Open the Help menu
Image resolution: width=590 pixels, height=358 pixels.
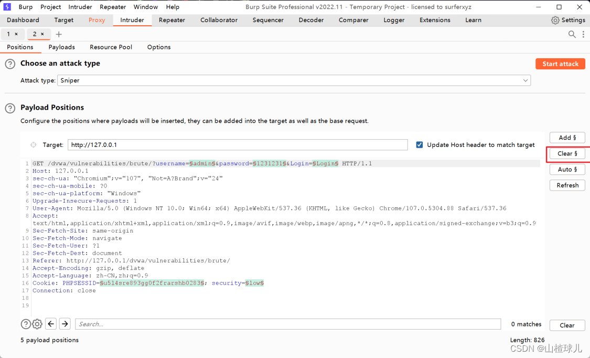point(173,7)
